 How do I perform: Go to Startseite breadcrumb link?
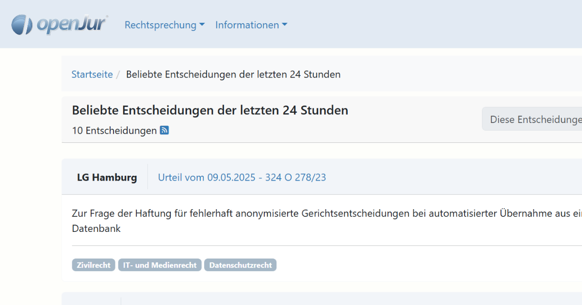92,74
